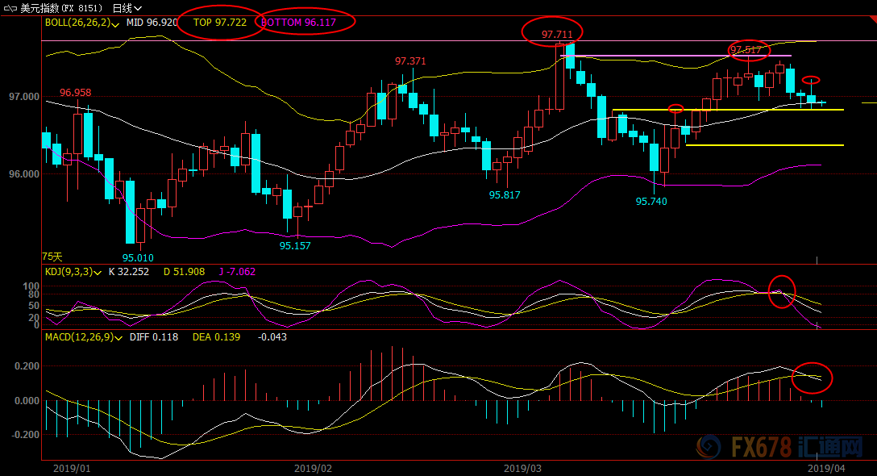Image resolution: width=877 pixels, height=476 pixels.
Task: Expand the KDJ(9,3,3) indicator dropdown
Action: 98,272
